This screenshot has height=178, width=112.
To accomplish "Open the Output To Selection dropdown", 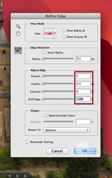I will [x=67, y=130].
